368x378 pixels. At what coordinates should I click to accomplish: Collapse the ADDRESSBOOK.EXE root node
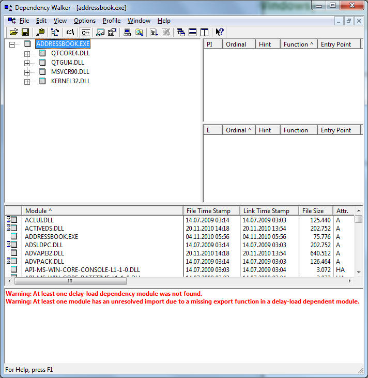12,44
